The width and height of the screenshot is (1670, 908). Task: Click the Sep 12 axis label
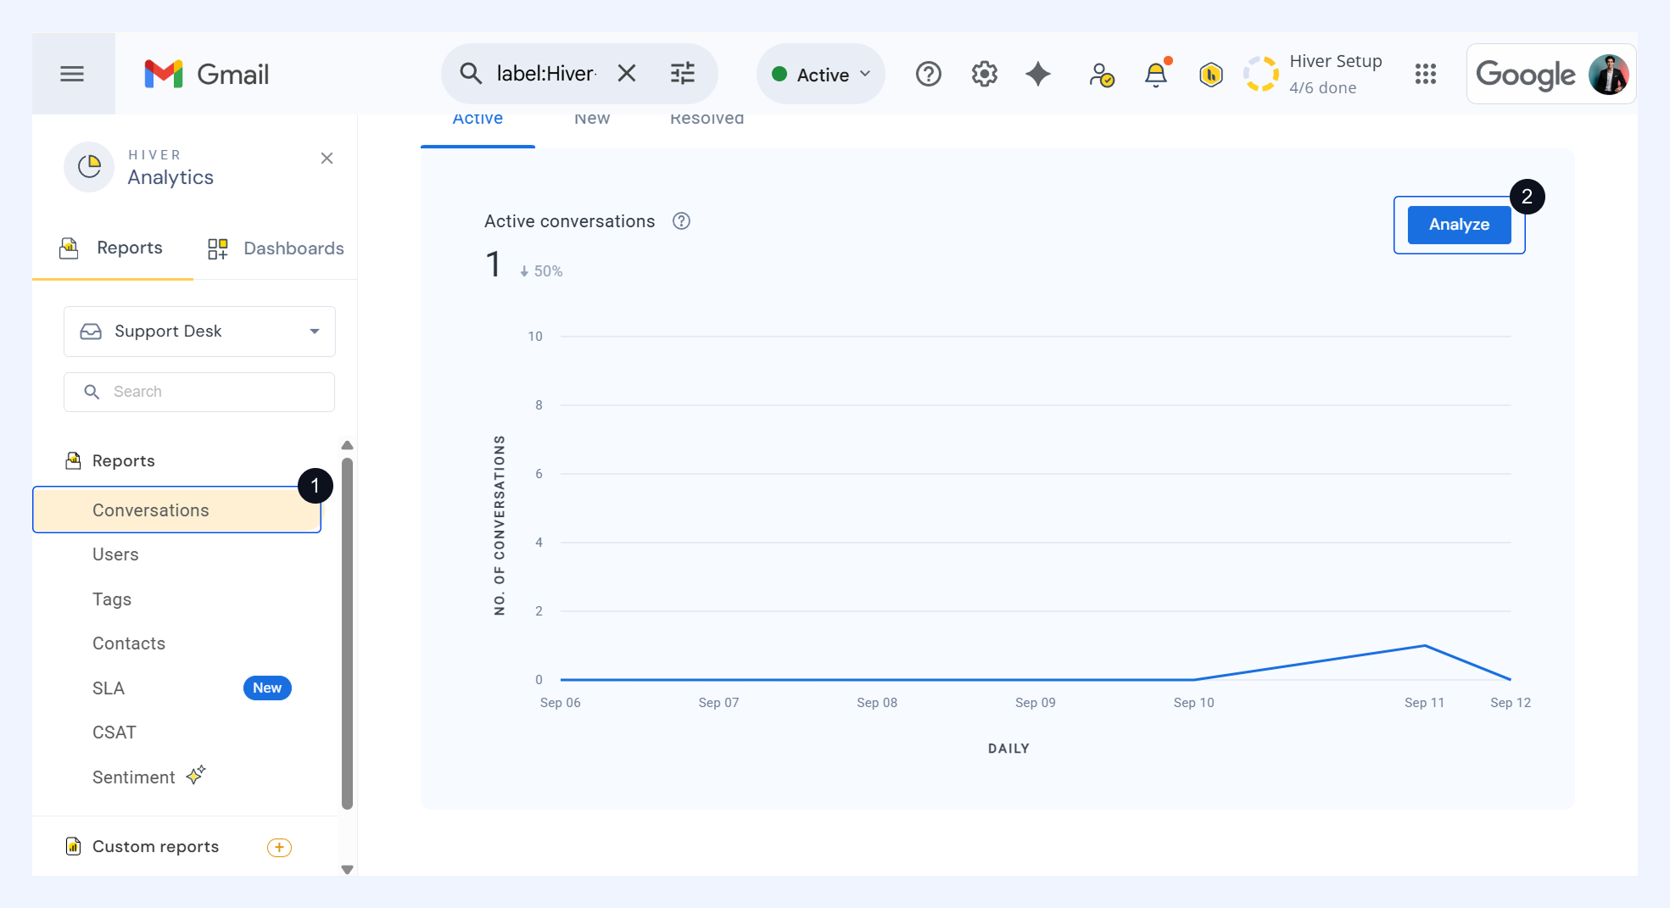coord(1511,703)
